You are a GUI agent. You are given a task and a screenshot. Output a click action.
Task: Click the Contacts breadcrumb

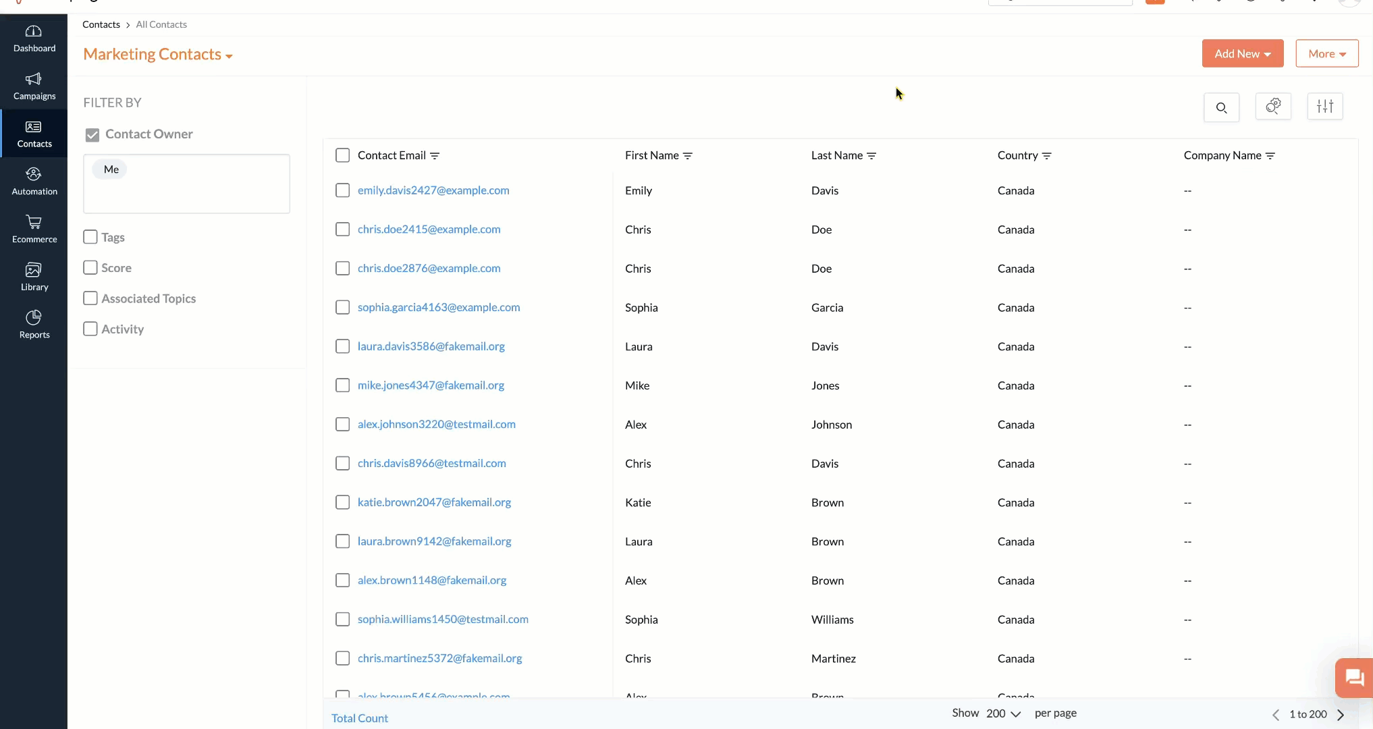pyautogui.click(x=101, y=24)
